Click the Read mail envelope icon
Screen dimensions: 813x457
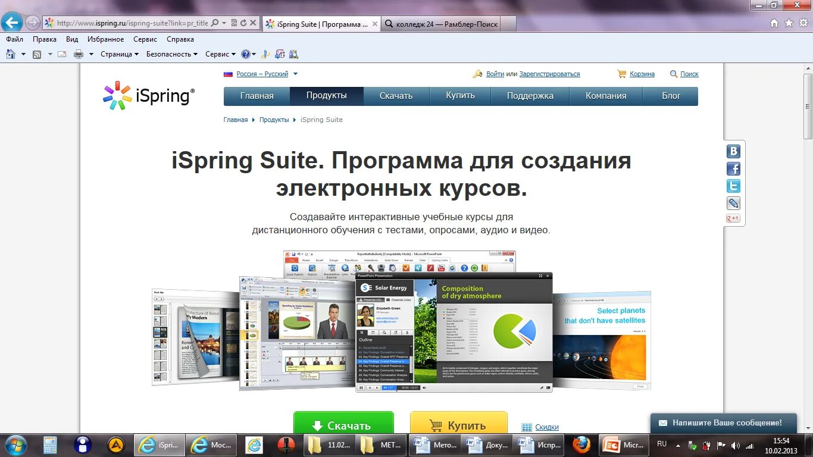point(62,54)
